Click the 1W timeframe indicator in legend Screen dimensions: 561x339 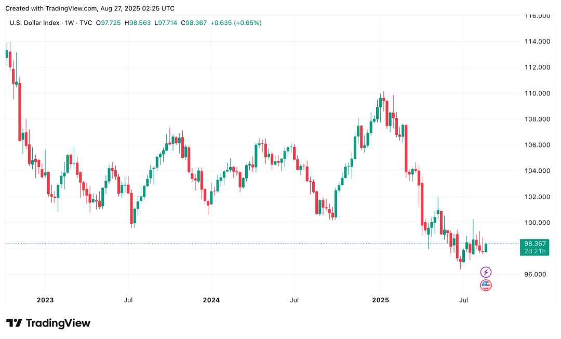(70, 23)
